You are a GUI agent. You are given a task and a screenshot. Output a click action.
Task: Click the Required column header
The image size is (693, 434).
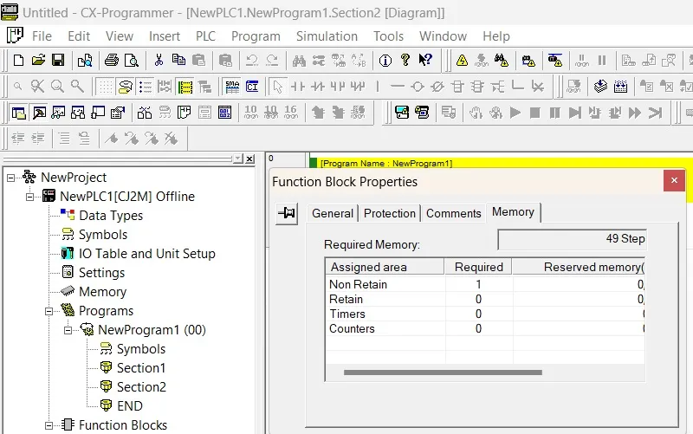point(479,267)
